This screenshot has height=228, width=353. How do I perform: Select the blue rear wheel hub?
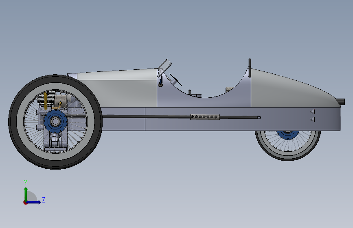click(288, 135)
